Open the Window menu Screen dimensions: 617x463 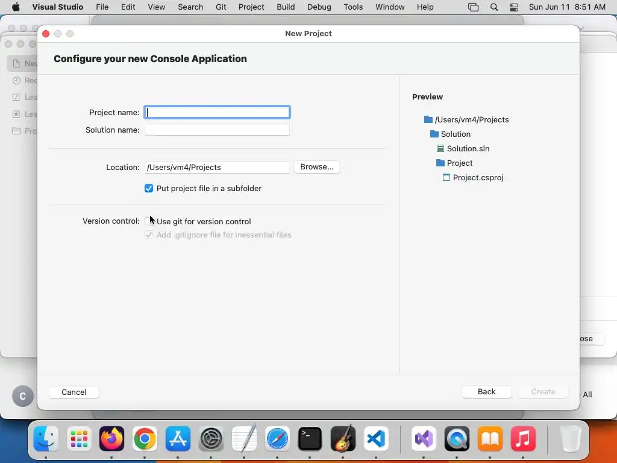click(390, 7)
